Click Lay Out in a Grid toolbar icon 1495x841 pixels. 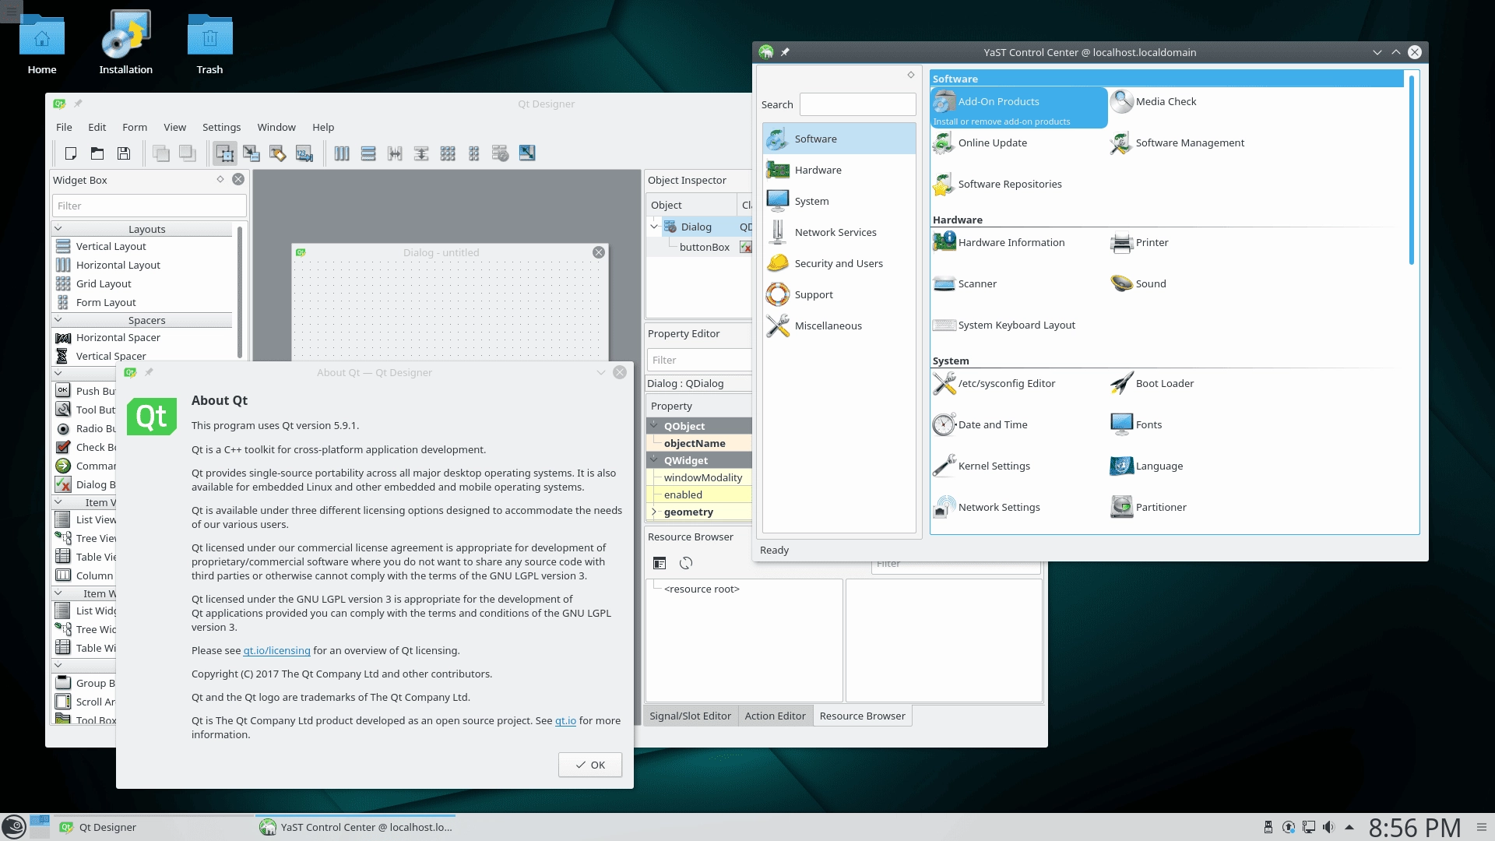point(448,153)
